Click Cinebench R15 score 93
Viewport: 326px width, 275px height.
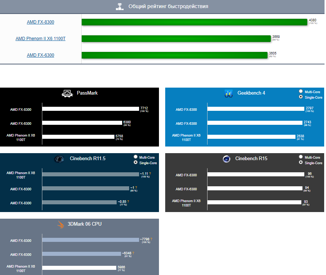(x=306, y=202)
